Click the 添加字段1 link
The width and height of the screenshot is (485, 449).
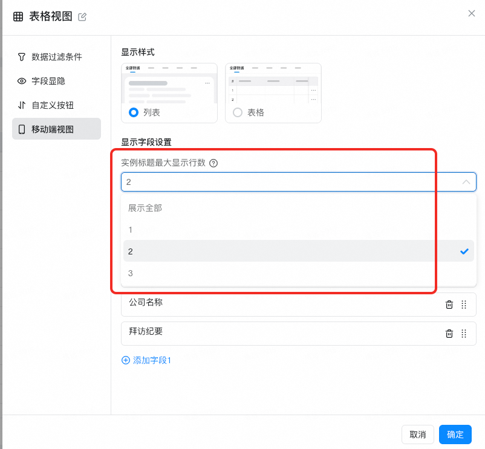point(147,360)
